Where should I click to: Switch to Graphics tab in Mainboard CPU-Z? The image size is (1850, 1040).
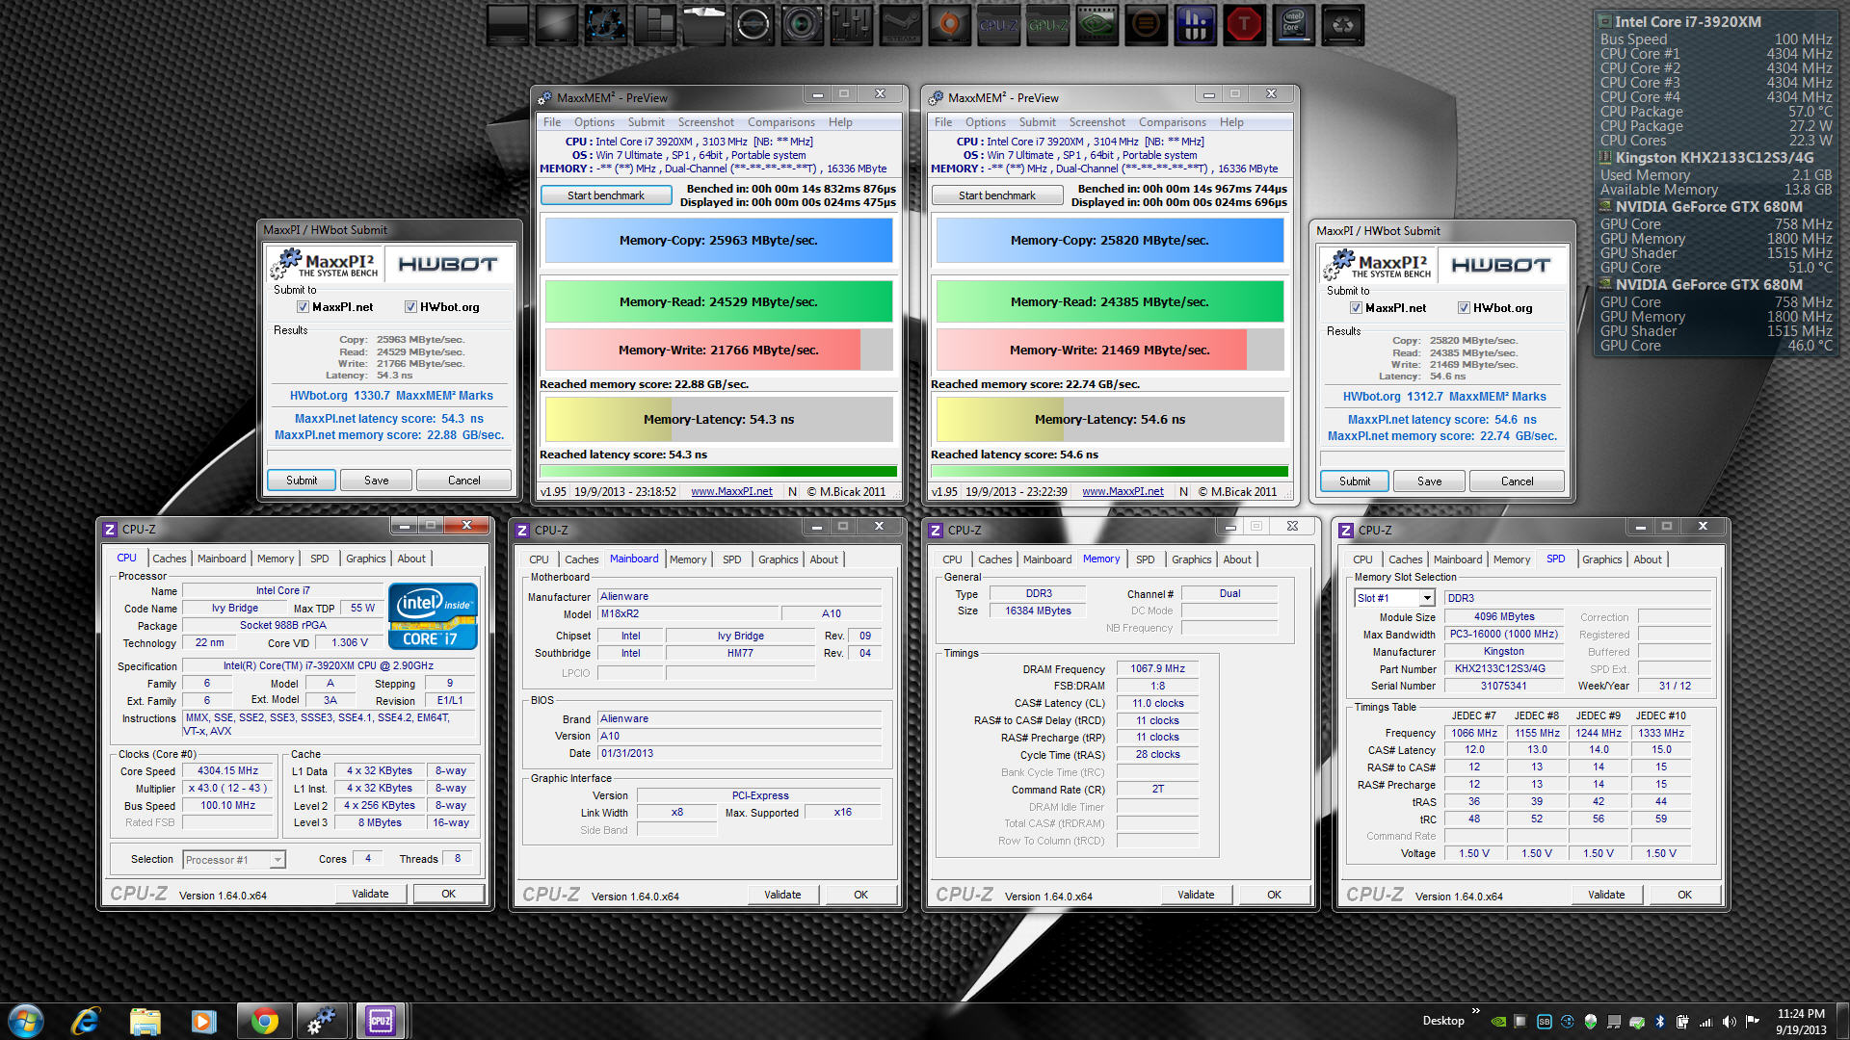pos(778,559)
